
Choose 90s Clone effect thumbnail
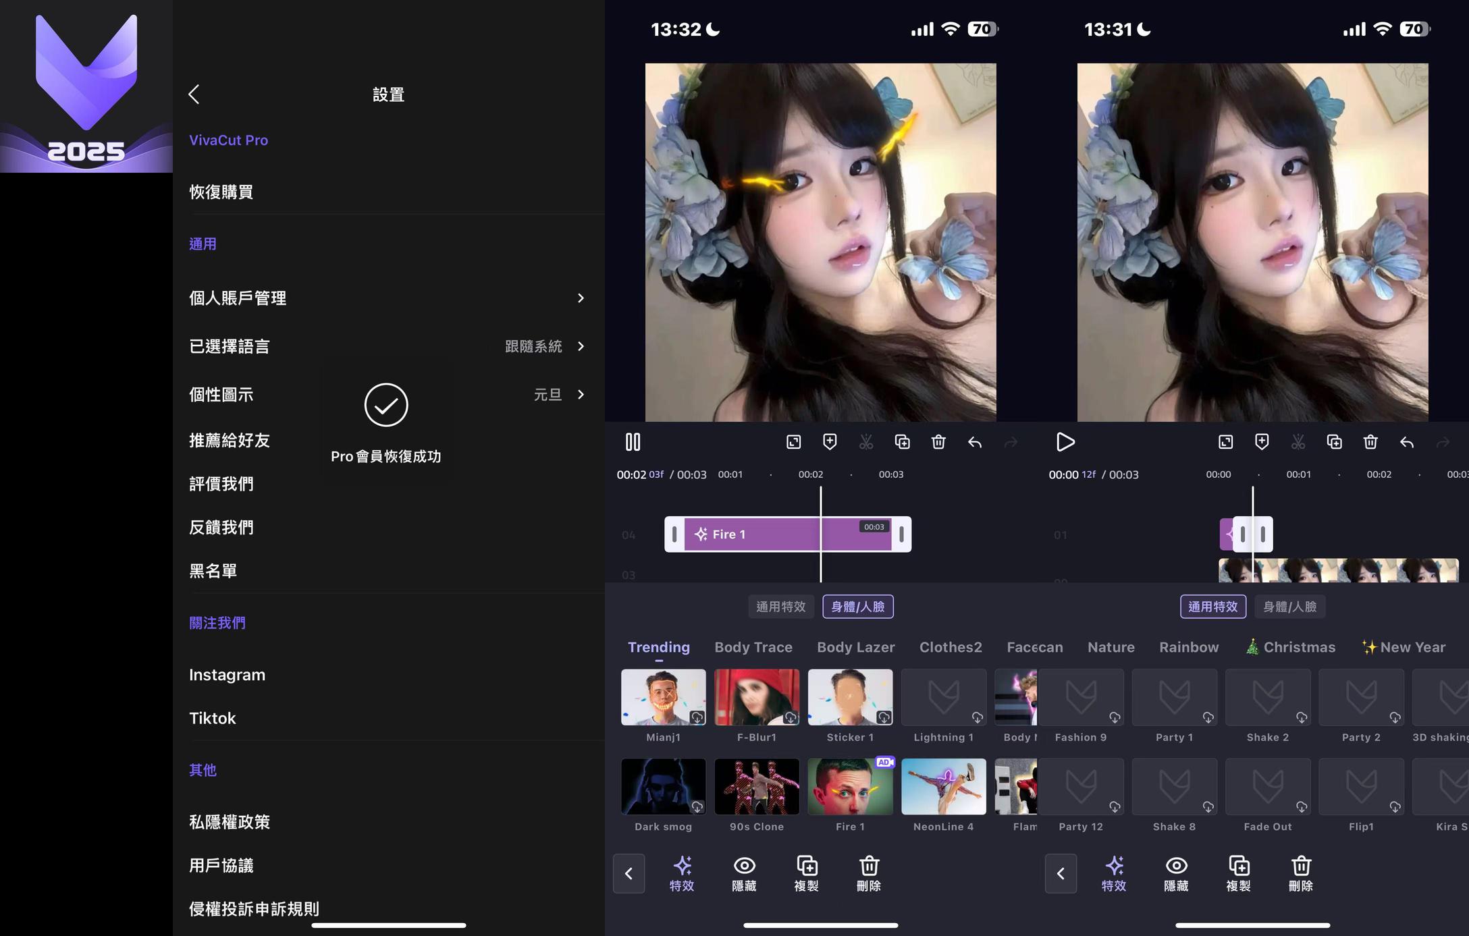[757, 787]
